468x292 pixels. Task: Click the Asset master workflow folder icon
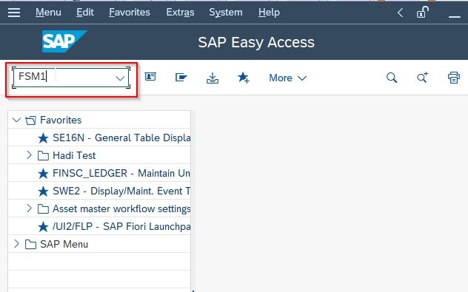[x=43, y=209]
